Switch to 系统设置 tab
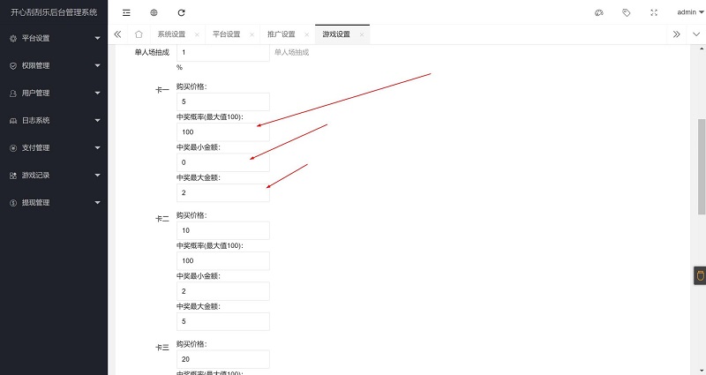The width and height of the screenshot is (706, 375). 171,34
